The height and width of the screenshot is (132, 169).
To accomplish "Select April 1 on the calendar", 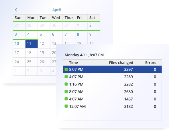I will coord(81,26).
